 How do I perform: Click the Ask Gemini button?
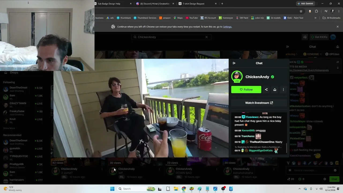point(305,3)
